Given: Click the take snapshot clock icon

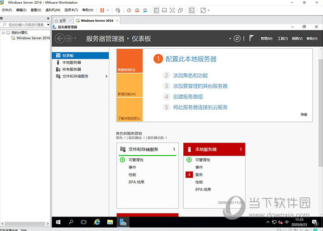Looking at the screenshot, I should click(129, 10).
